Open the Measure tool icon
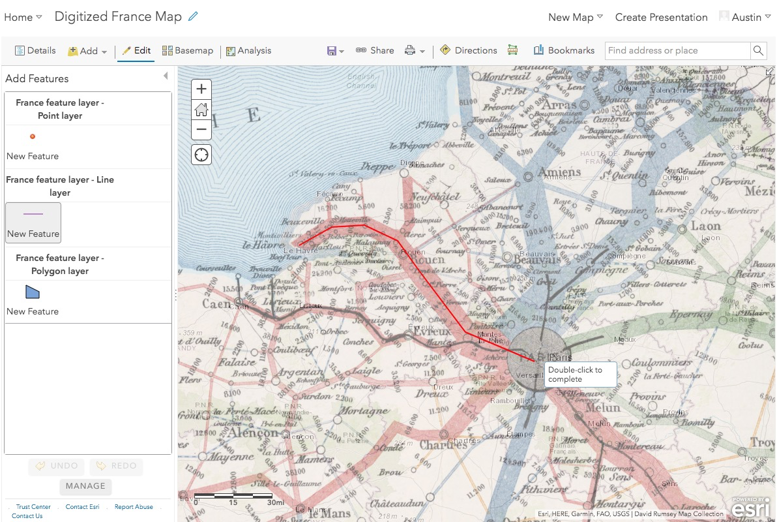This screenshot has height=522, width=777. coord(513,50)
